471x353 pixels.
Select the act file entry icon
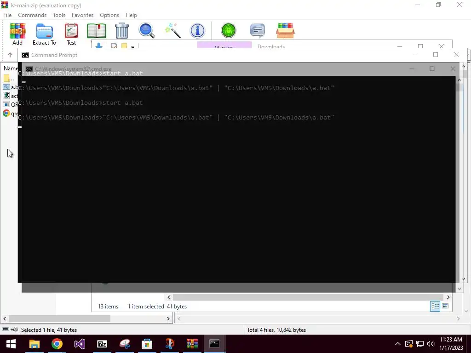tap(6, 96)
